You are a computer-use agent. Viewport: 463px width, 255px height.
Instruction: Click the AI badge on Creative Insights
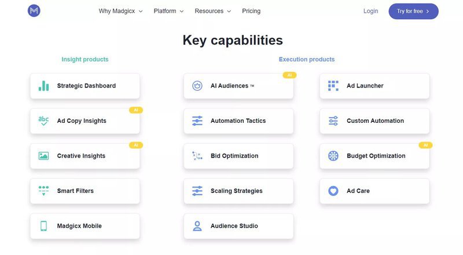[136, 145]
